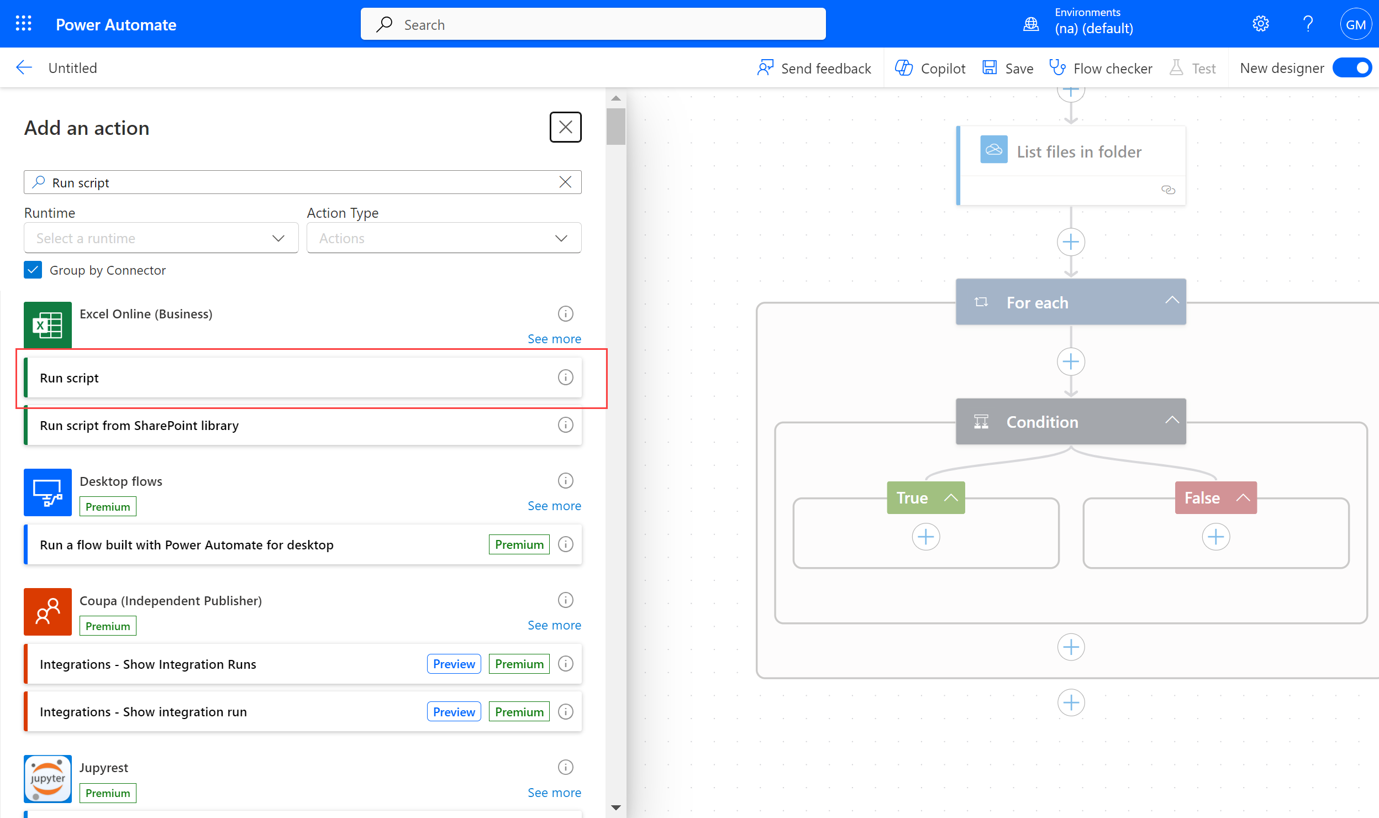Open the Action Type dropdown
This screenshot has width=1379, height=818.
click(x=444, y=238)
